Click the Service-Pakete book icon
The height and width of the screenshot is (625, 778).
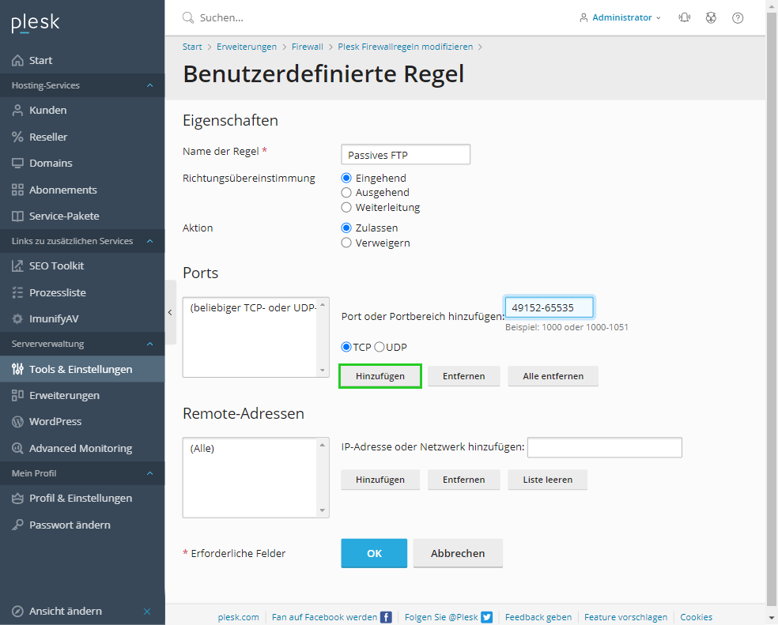pyautogui.click(x=17, y=216)
